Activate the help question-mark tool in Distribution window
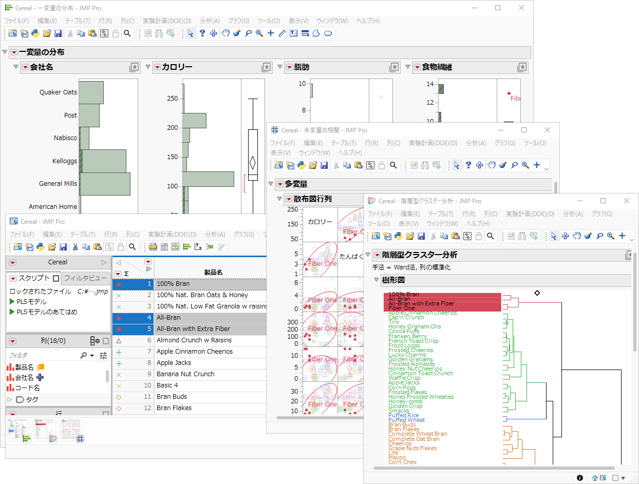The image size is (639, 484). [202, 33]
